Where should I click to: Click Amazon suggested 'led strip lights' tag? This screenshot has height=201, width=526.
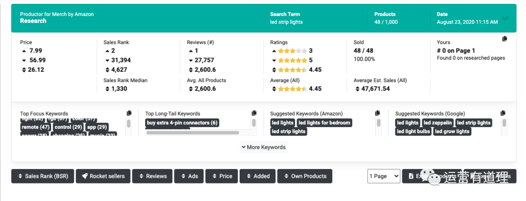(288, 132)
